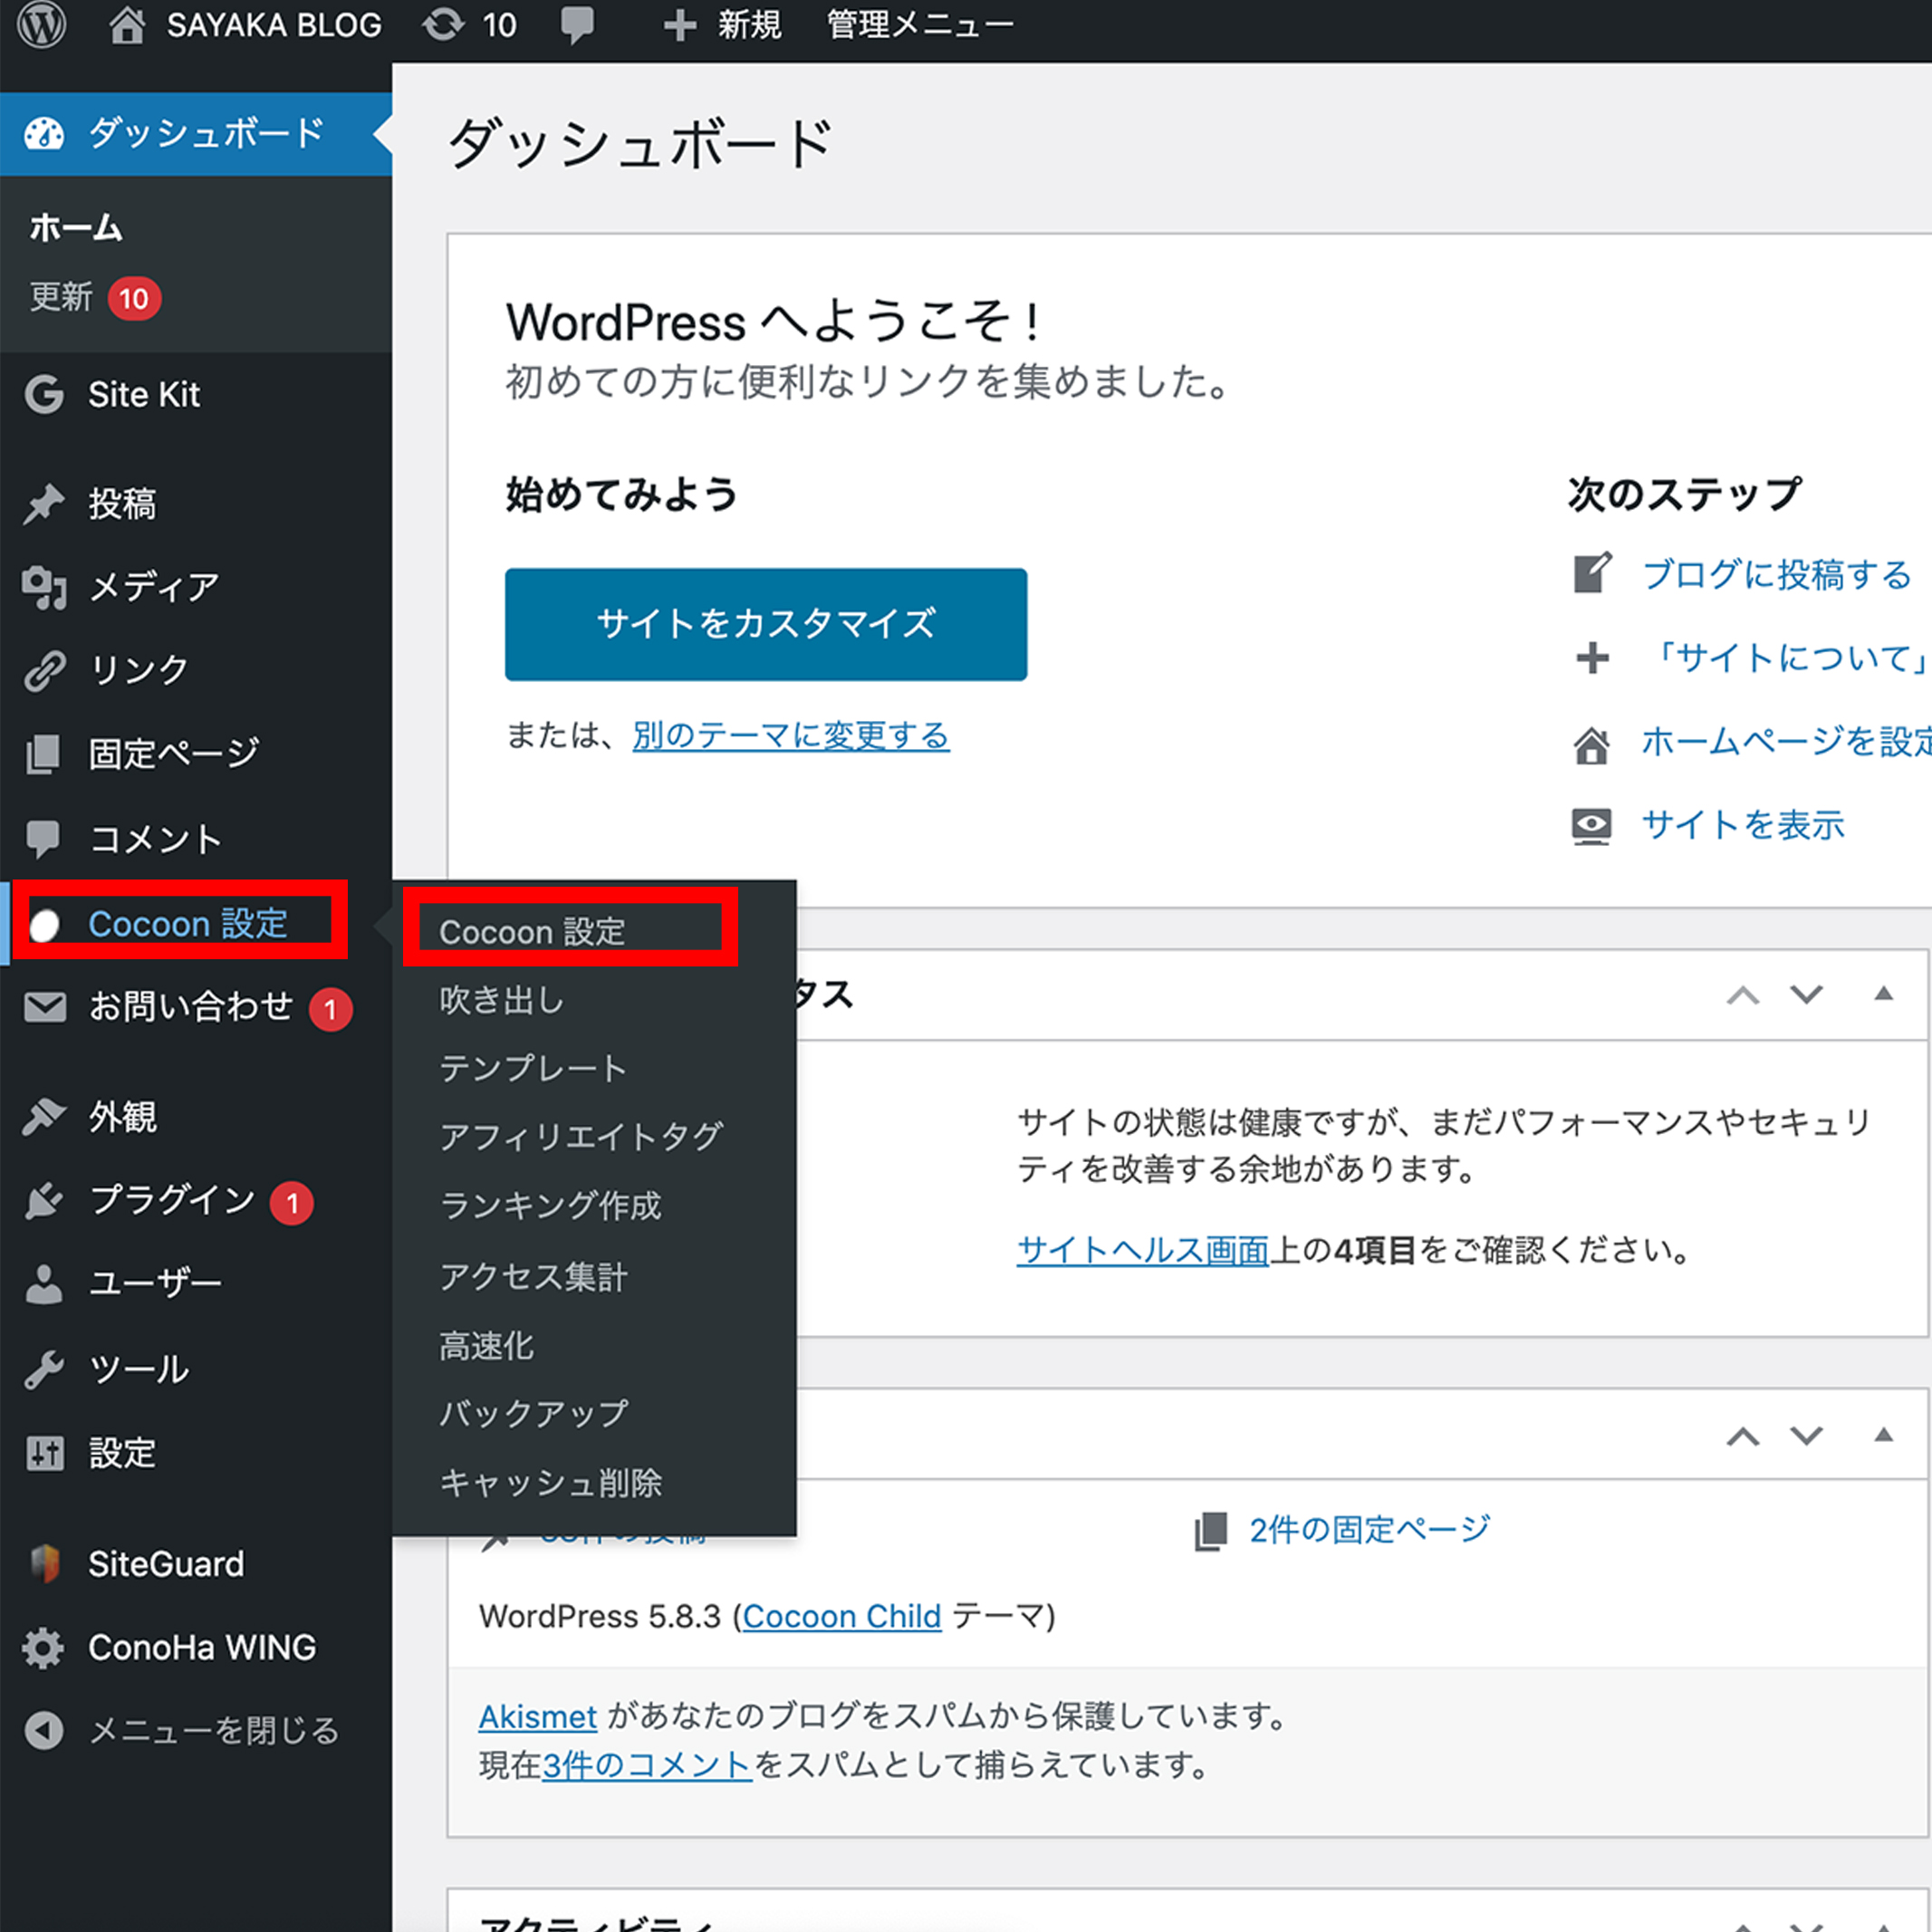Move the 2件の固定ページ panel down with chevron
The height and width of the screenshot is (1932, 1932).
click(x=1806, y=1436)
